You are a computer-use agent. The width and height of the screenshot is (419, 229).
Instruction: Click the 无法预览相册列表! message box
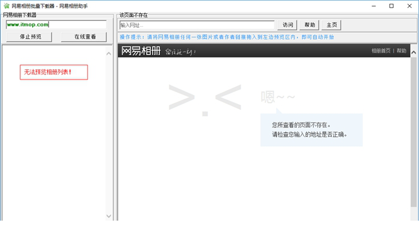click(54, 72)
